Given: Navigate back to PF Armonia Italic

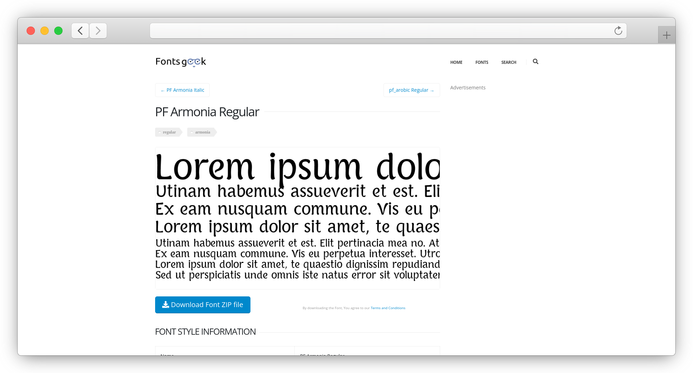Looking at the screenshot, I should tap(182, 90).
